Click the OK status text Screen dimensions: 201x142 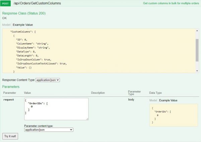[x=4, y=18]
